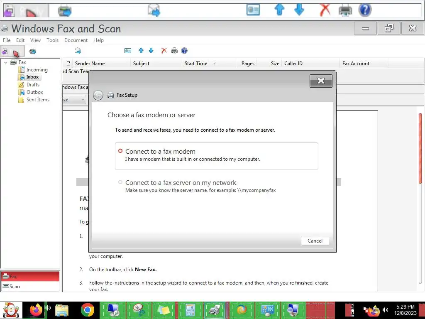
Task: Open the Help menu
Action: coord(98,40)
